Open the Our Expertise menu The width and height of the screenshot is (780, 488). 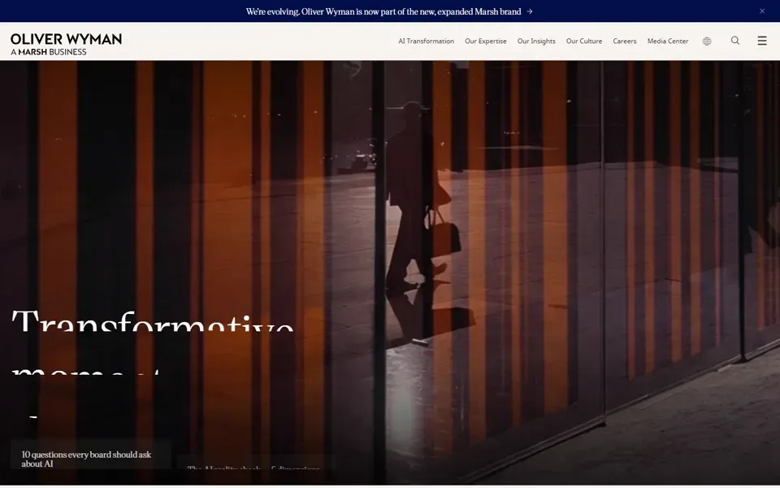486,41
